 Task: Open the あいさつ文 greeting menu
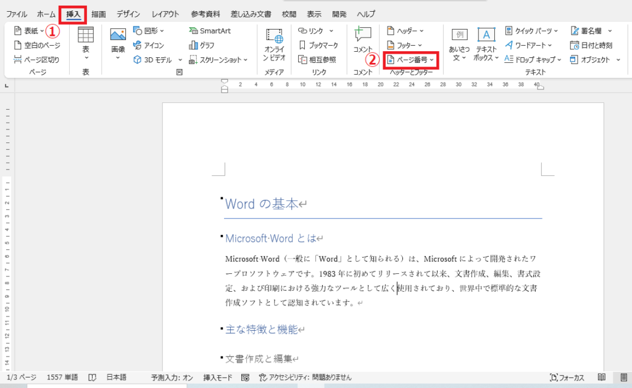coord(459,44)
